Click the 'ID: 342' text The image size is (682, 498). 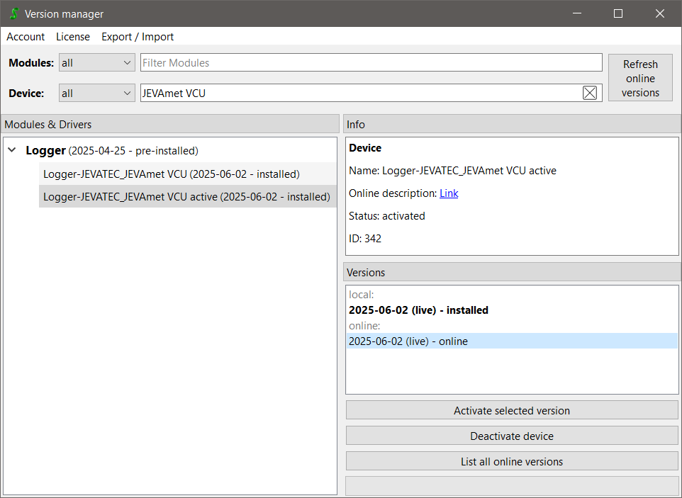pos(365,239)
